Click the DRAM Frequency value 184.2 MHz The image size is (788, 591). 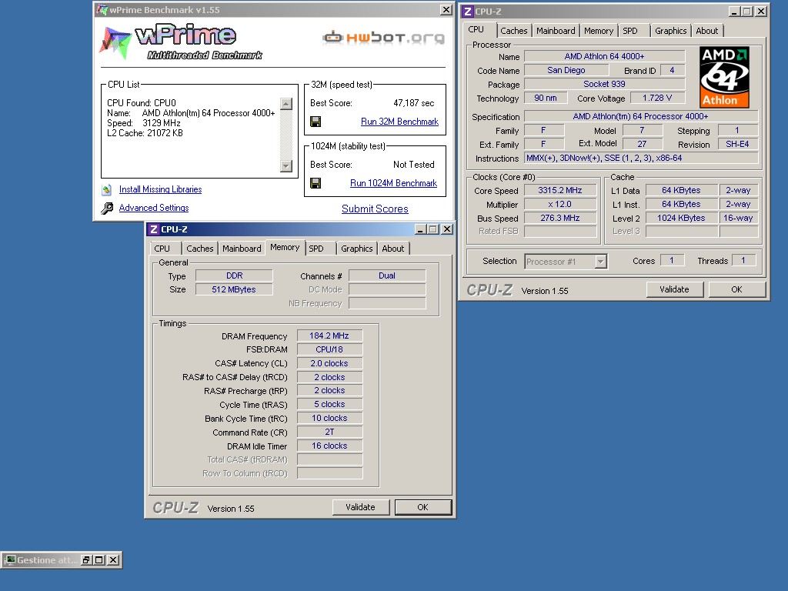coord(329,336)
